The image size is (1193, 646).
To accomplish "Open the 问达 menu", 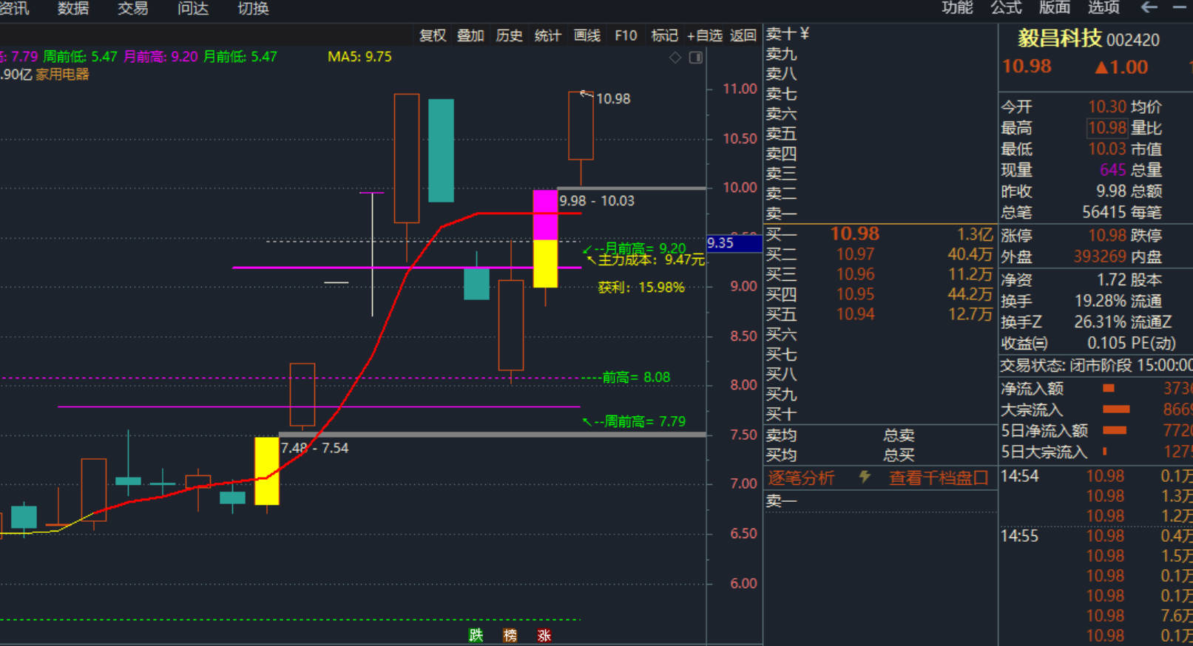I will click(x=193, y=8).
